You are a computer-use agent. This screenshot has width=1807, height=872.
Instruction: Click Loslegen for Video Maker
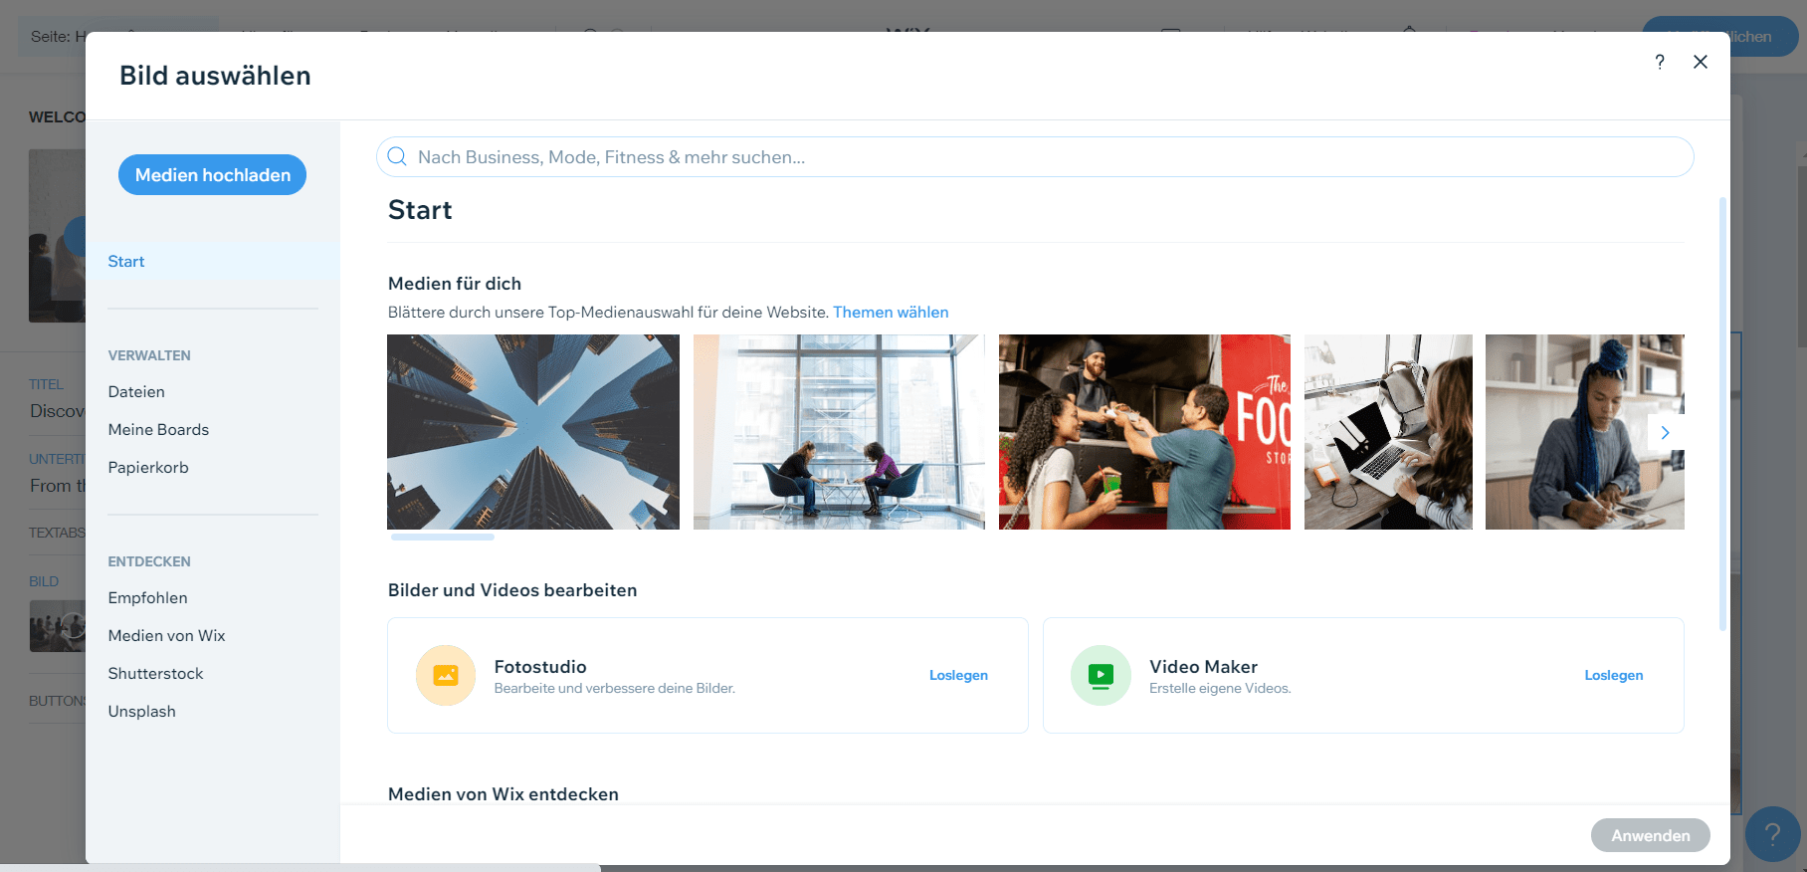click(1613, 675)
